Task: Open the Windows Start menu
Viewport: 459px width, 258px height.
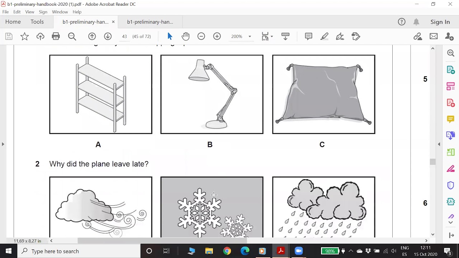Action: pyautogui.click(x=9, y=251)
